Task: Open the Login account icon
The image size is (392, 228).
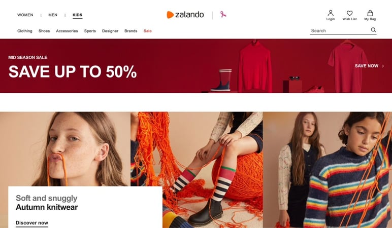Action: point(330,13)
